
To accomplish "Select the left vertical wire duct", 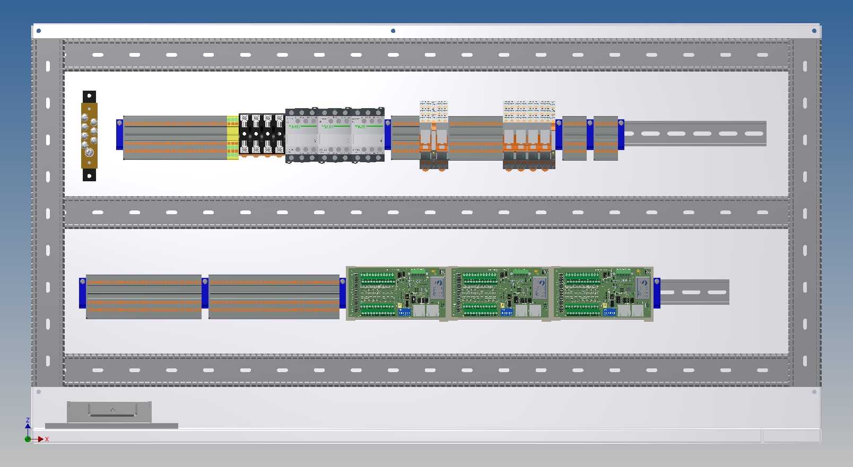I will pos(48,212).
